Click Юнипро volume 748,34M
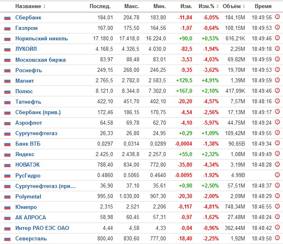This screenshot has width=283, height=244. point(235,206)
